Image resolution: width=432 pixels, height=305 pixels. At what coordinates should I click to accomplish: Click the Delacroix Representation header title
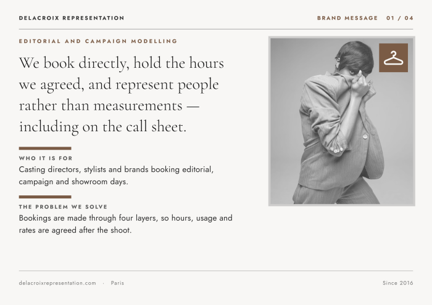(x=72, y=18)
